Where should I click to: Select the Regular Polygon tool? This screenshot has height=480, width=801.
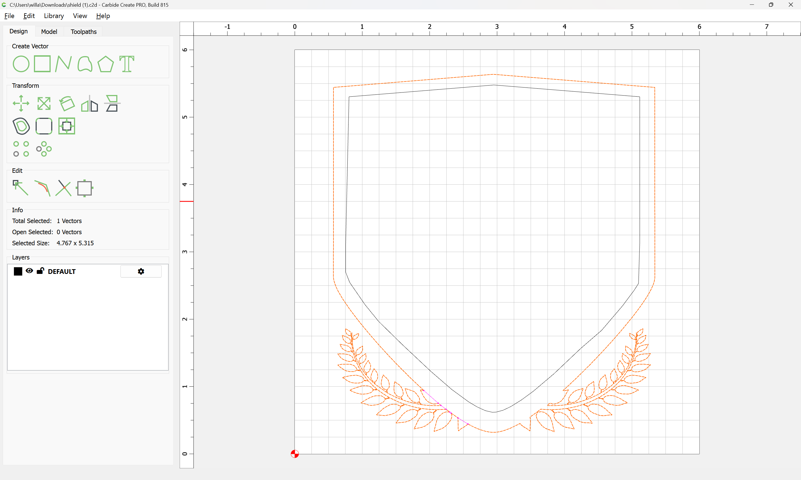click(105, 64)
